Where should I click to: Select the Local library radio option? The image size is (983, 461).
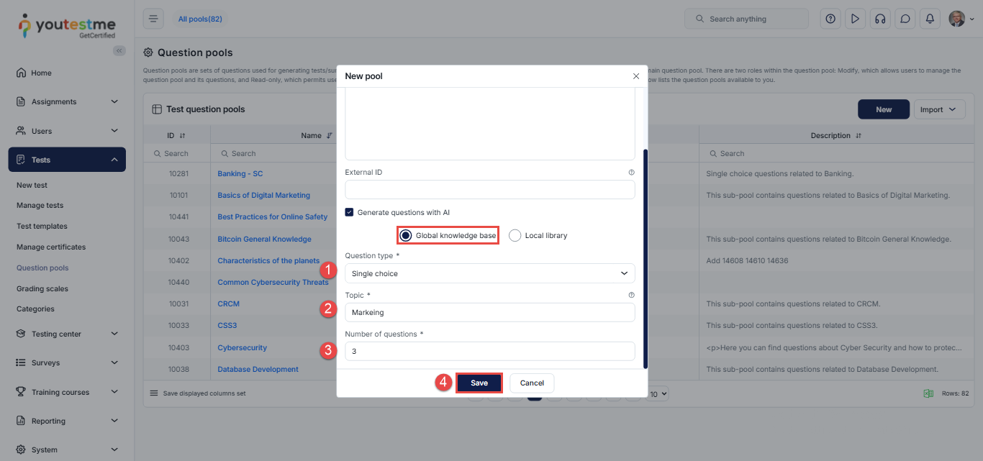[515, 235]
